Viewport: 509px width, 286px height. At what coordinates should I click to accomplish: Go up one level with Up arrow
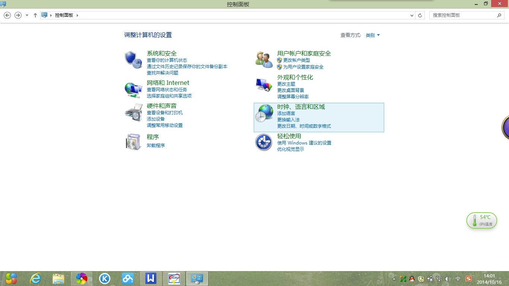coord(35,15)
